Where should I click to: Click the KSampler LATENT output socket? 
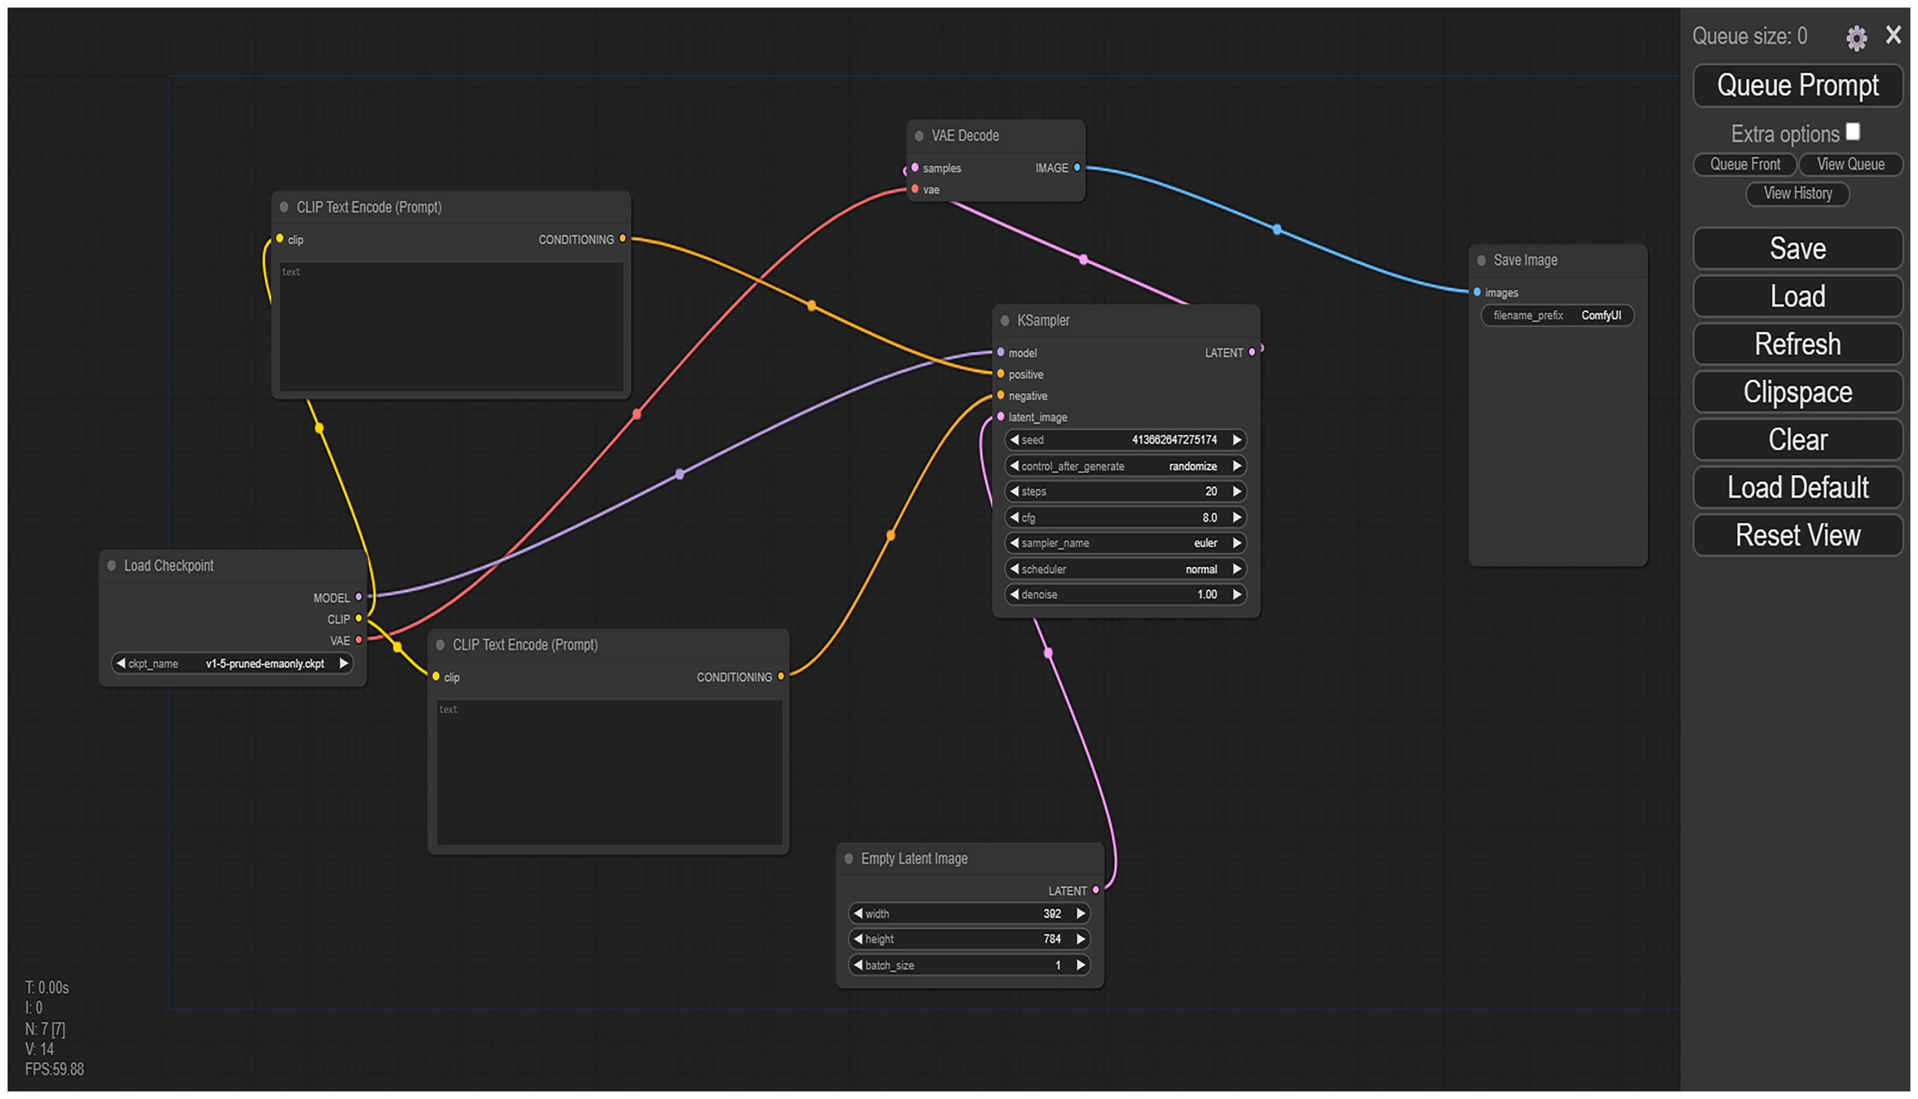click(x=1252, y=353)
